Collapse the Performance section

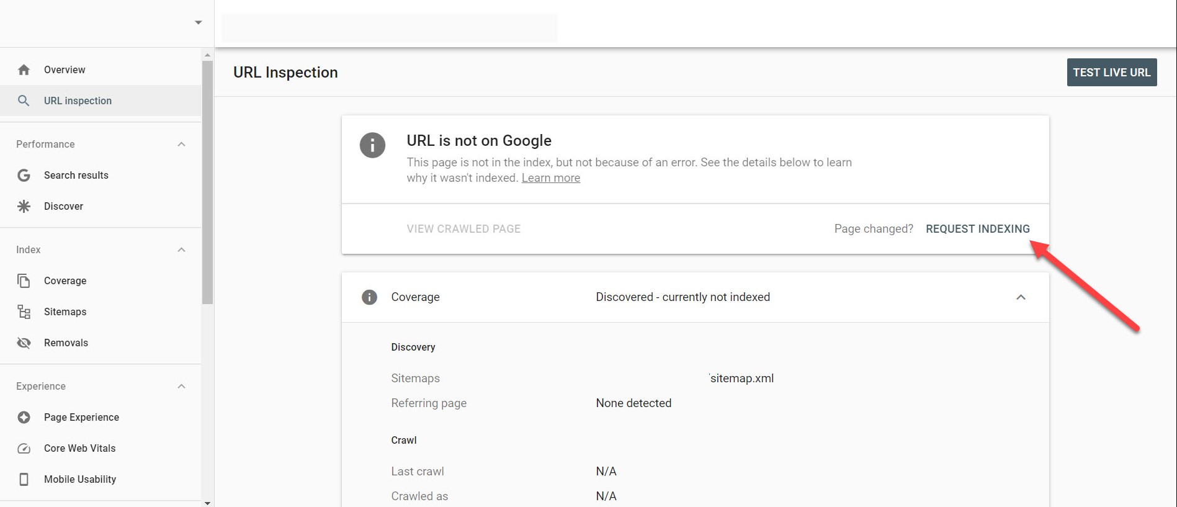pyautogui.click(x=181, y=144)
